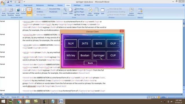Switch to Outline view
Image resolution: width=185 pixels, height=104 pixels.
click(23, 11)
